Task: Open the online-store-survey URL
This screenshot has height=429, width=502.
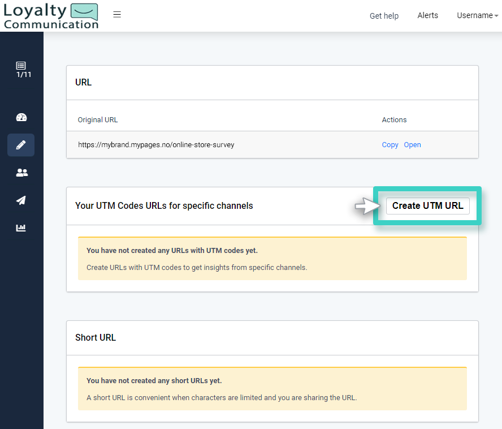Action: click(x=412, y=145)
